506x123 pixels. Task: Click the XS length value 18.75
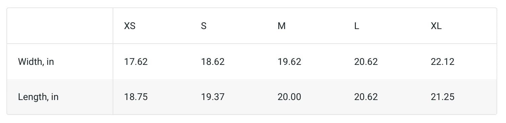136,97
